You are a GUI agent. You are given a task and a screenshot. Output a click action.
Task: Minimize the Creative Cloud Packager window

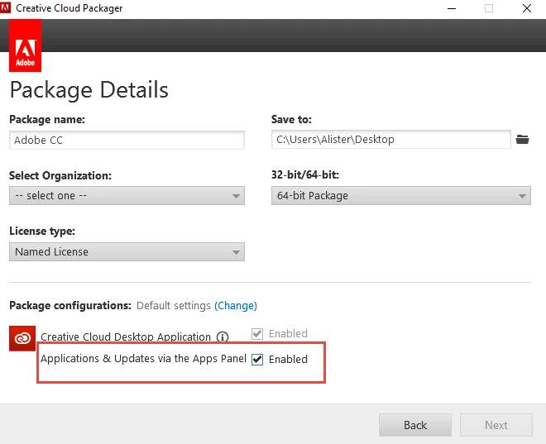tap(452, 8)
